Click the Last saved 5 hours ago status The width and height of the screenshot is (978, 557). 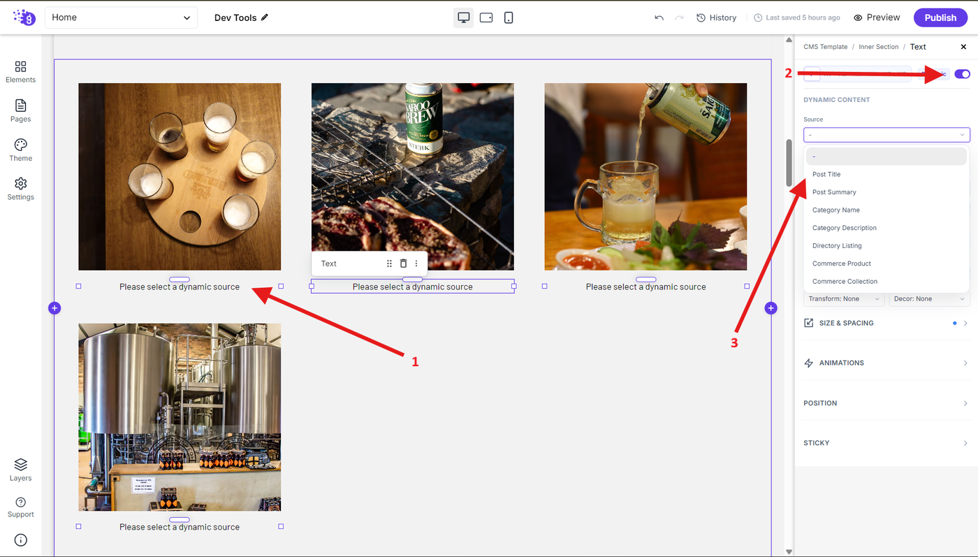[797, 17]
